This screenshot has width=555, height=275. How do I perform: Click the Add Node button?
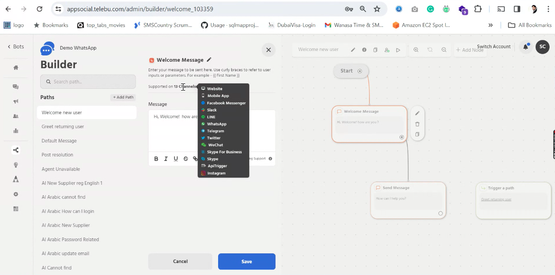pyautogui.click(x=469, y=50)
